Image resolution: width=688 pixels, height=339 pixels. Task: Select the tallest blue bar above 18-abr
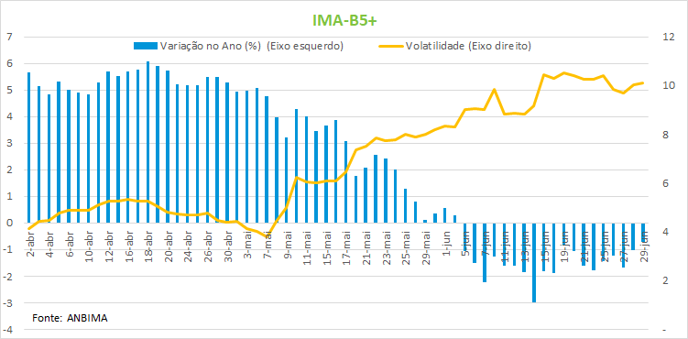pyautogui.click(x=147, y=142)
